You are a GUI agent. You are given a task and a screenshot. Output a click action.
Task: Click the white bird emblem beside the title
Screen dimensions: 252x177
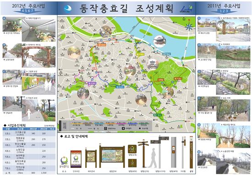pyautogui.click(x=68, y=9)
